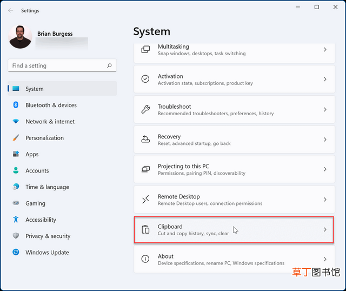Open Network & internet settings

[x=62, y=122]
